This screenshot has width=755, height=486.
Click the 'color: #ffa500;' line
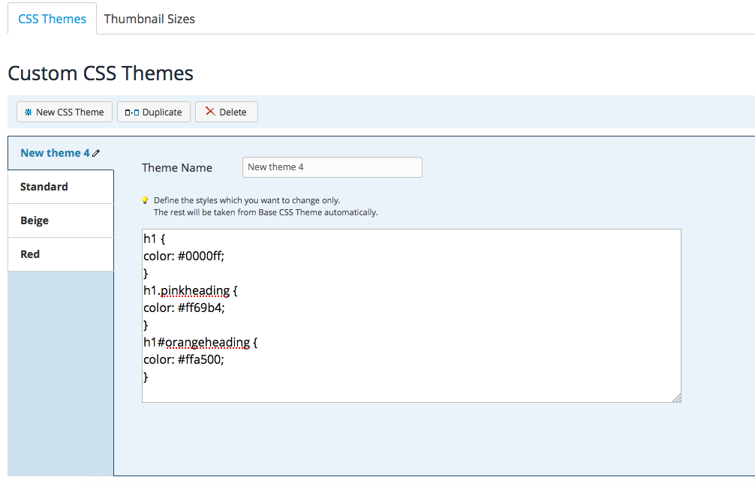click(x=184, y=359)
